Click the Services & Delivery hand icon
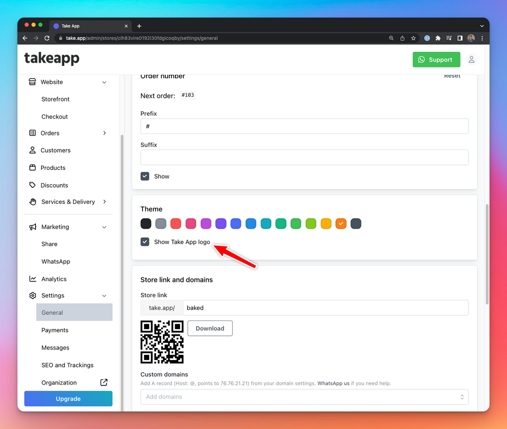 (x=32, y=202)
